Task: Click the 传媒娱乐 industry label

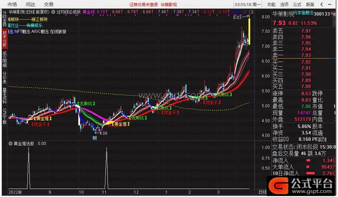Action: pyautogui.click(x=35, y=25)
